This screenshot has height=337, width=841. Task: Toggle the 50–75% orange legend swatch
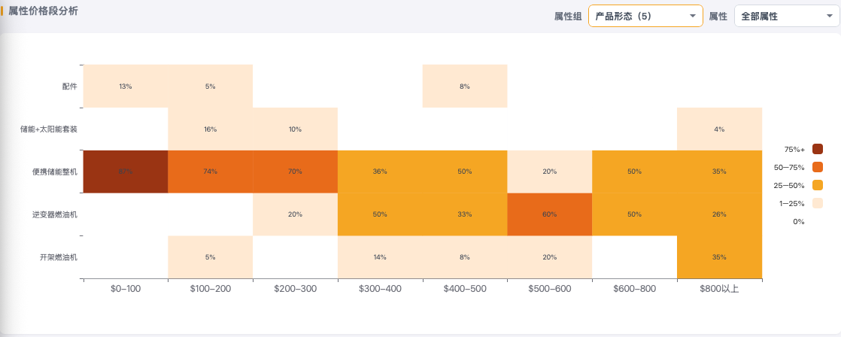818,168
